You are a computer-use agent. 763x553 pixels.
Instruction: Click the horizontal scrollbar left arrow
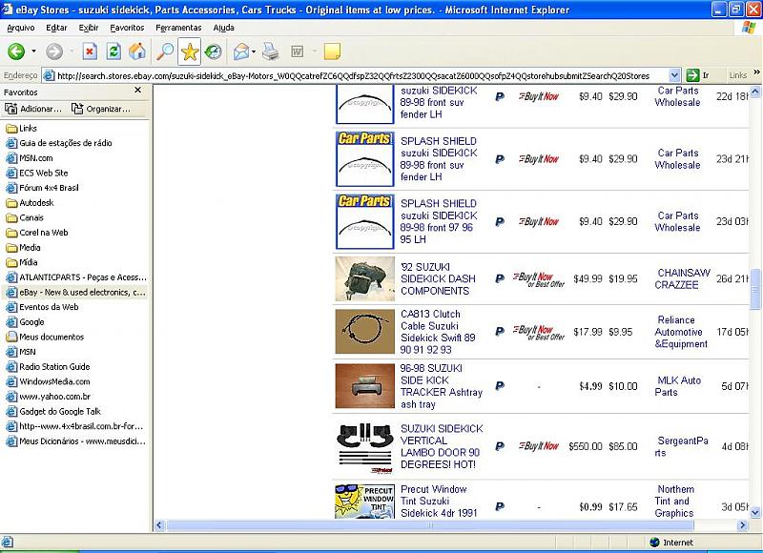coord(159,525)
